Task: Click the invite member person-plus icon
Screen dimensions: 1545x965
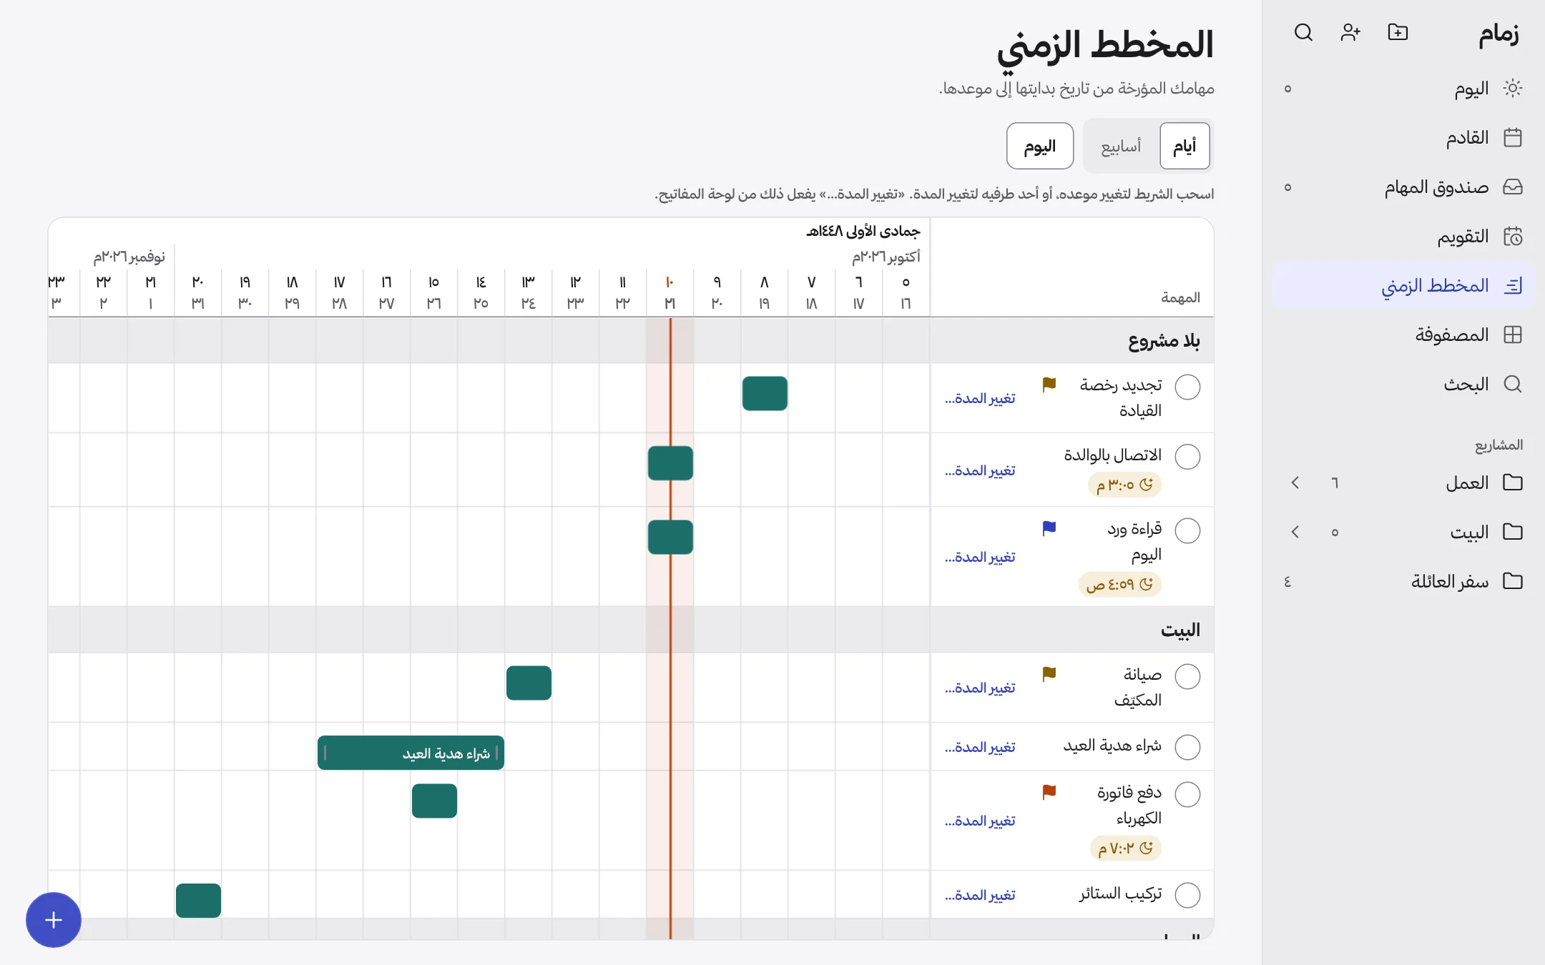Action: [x=1350, y=32]
